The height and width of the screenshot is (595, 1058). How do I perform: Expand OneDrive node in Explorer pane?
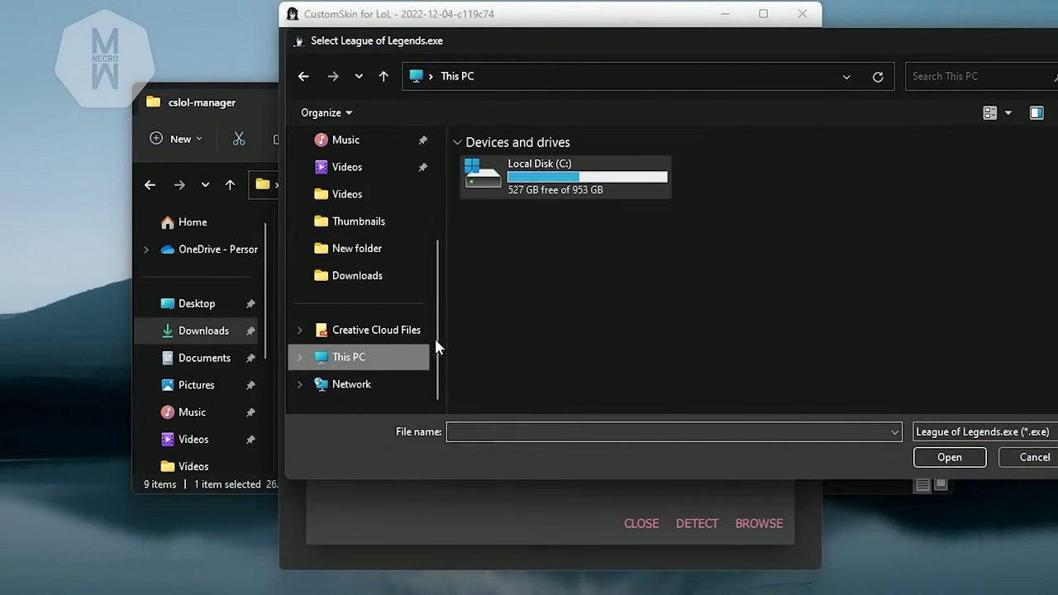146,250
